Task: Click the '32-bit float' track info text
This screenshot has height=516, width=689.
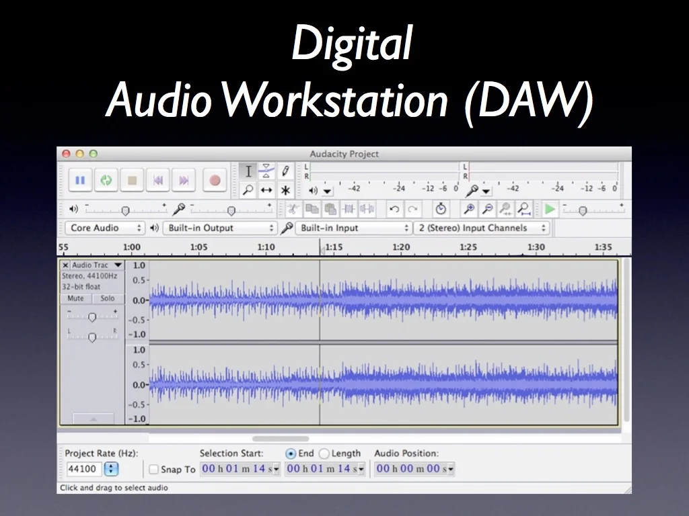Action: [x=81, y=287]
